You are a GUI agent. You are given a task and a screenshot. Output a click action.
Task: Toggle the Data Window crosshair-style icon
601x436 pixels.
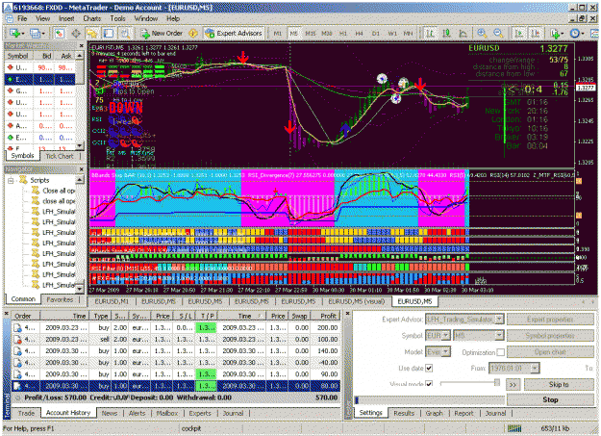(x=76, y=34)
